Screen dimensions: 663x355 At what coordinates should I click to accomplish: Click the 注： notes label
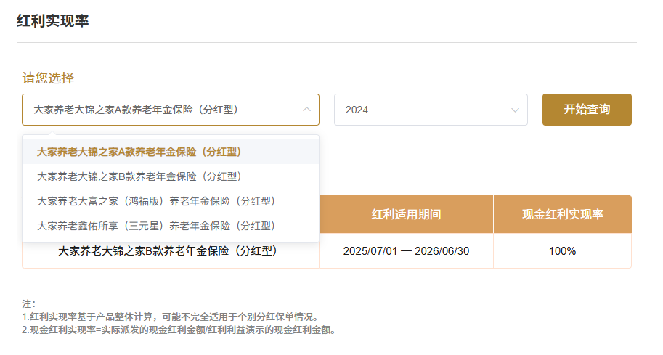pos(29,303)
